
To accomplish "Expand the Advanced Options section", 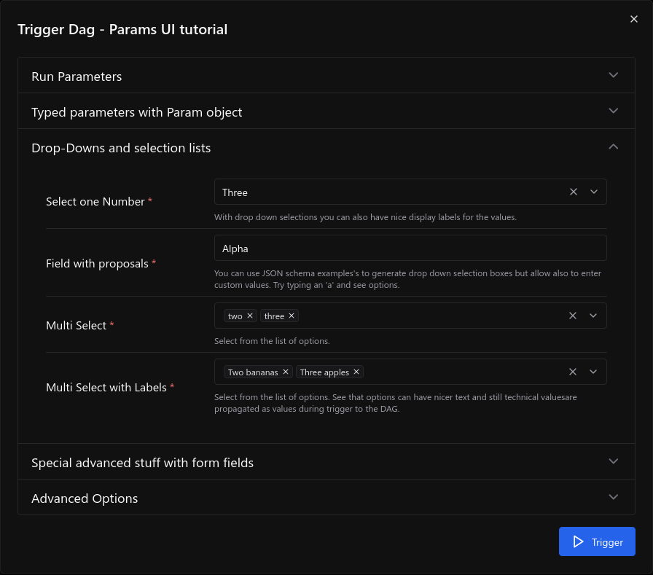I will 326,498.
